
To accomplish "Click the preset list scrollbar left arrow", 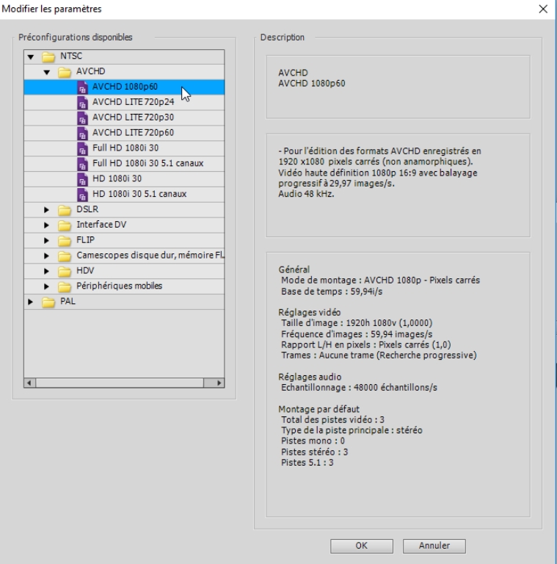I will 30,383.
